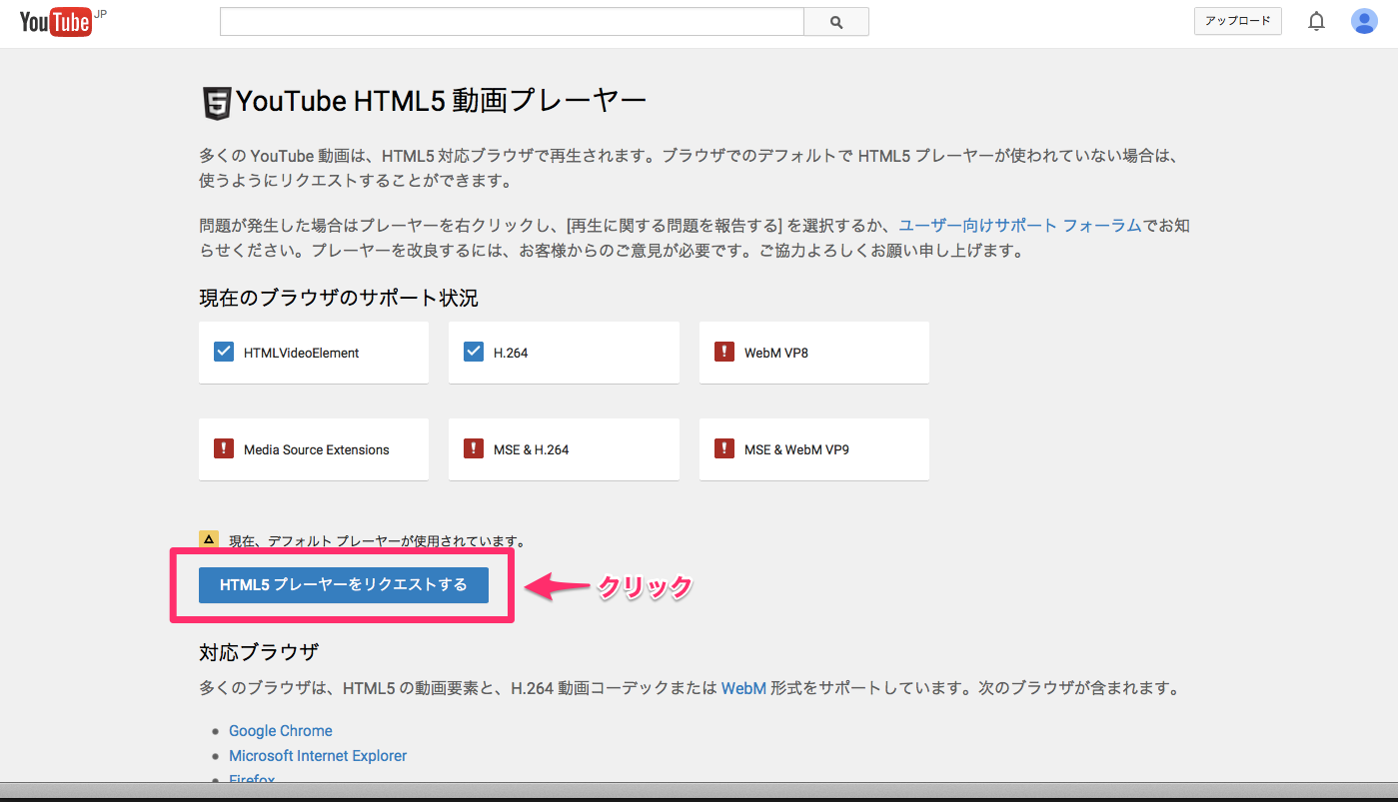Viewport: 1398px width, 802px height.
Task: Click the 現在のブラウザのサポート状況 heading
Action: (339, 298)
